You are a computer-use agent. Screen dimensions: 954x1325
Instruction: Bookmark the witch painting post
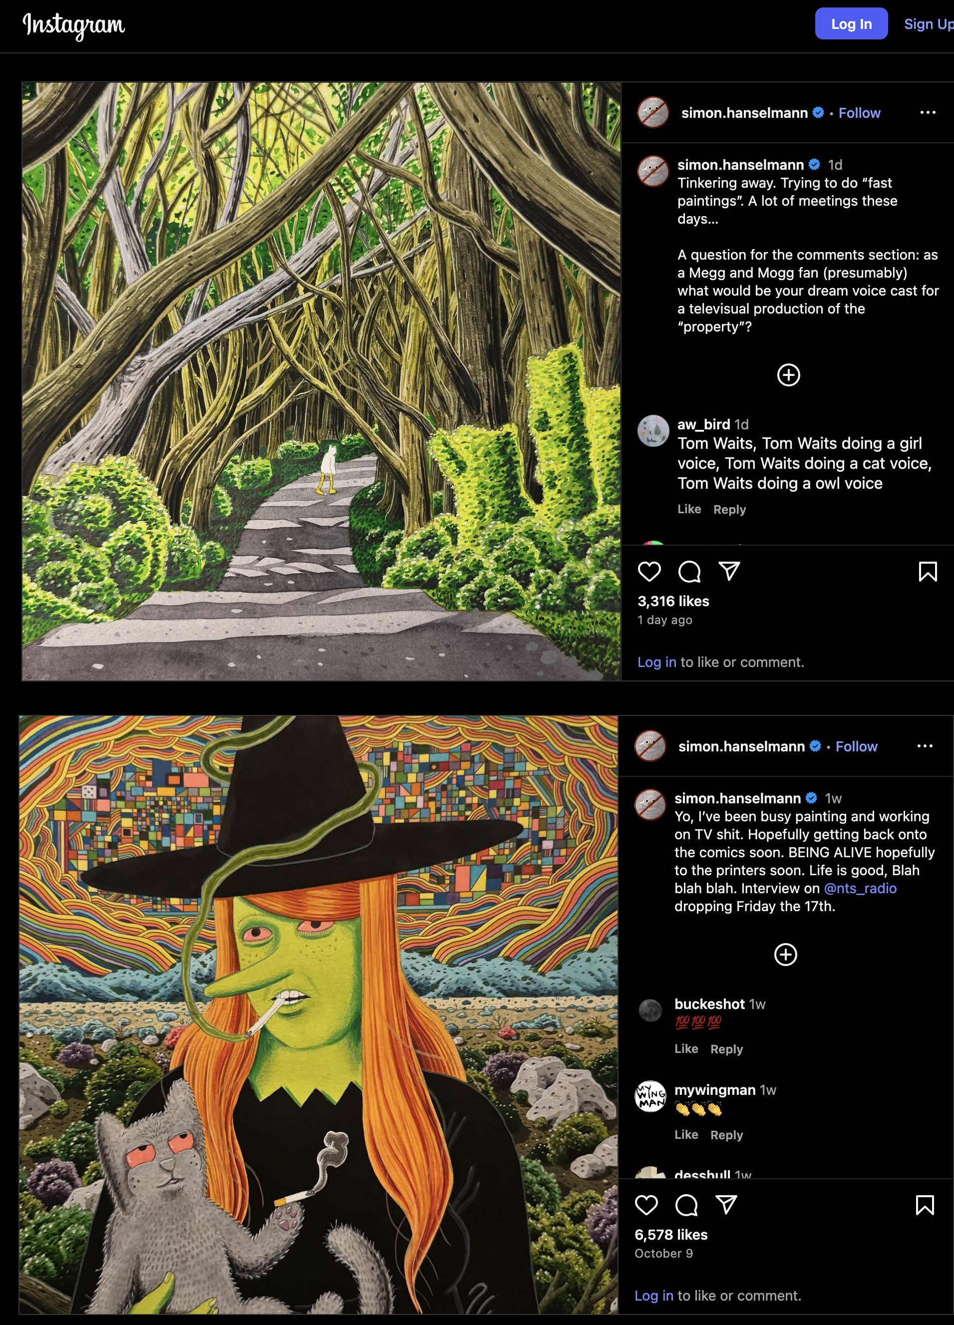click(925, 1205)
